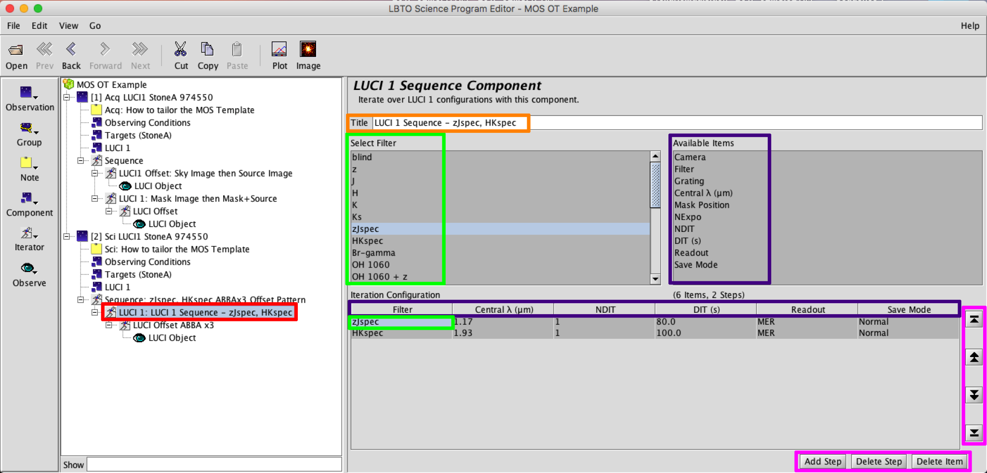
Task: Choose NExpo from Available Items
Action: tap(688, 217)
